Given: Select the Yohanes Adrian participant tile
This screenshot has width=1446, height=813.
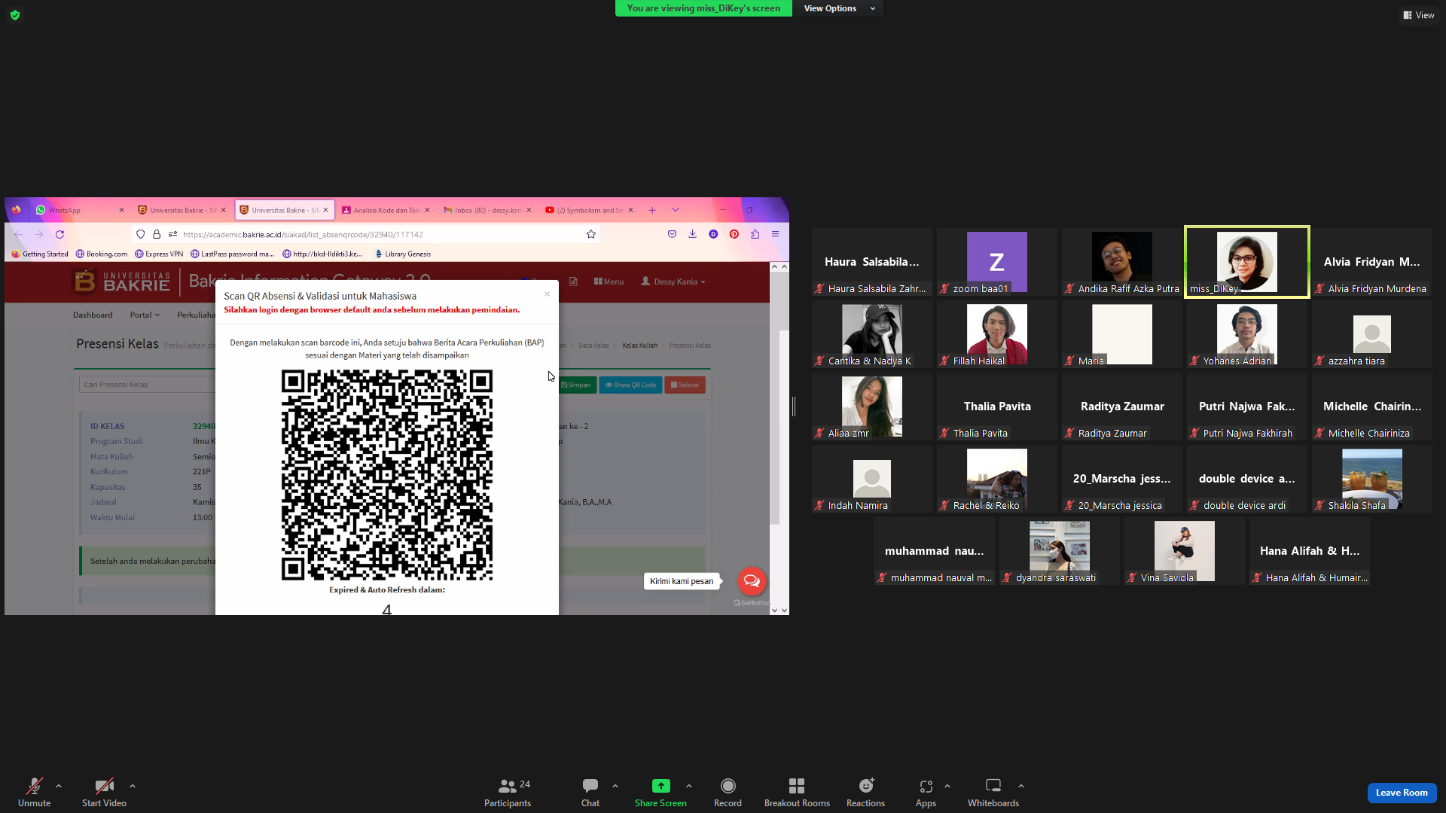Looking at the screenshot, I should [1247, 334].
